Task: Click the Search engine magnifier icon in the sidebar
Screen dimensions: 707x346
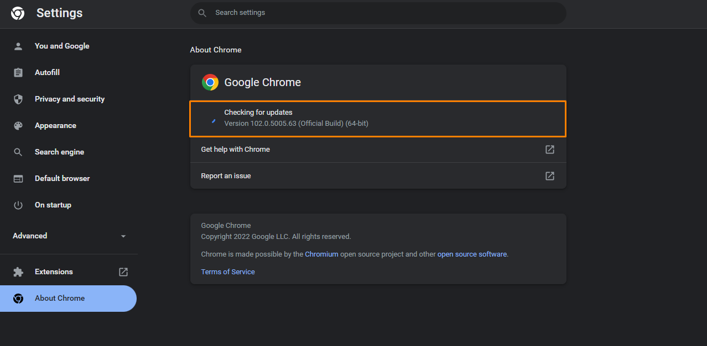Action: [18, 152]
